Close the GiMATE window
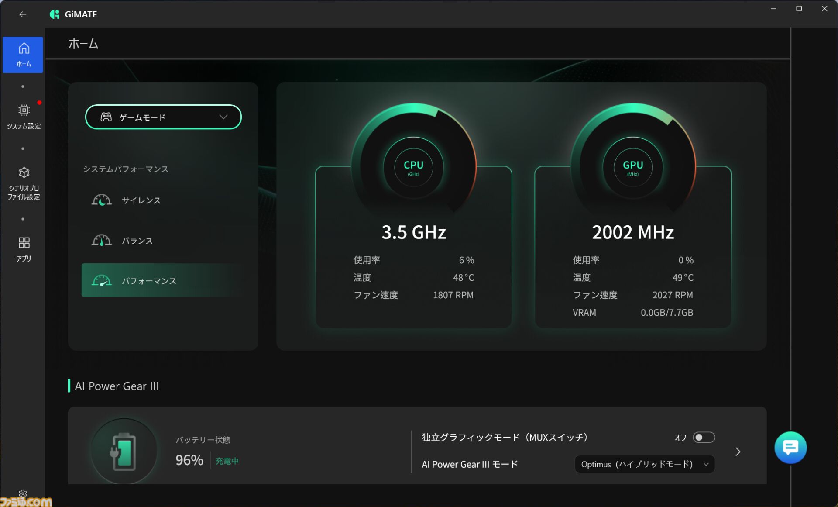This screenshot has width=838, height=507. (824, 9)
